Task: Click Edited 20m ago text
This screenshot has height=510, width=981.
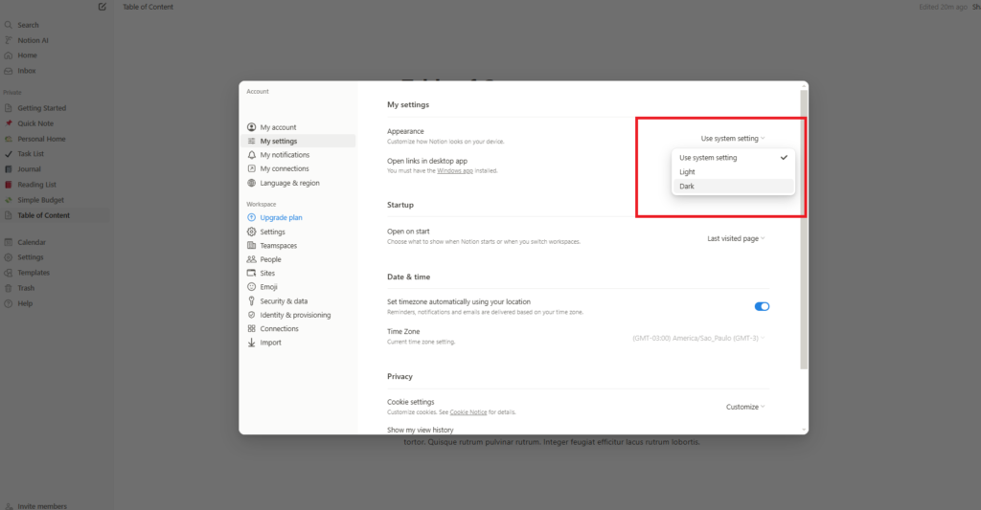Action: [943, 7]
